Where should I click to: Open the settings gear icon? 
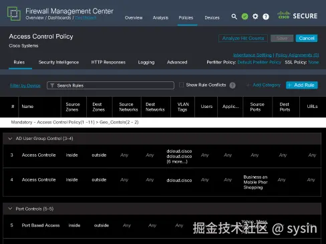coord(255,17)
